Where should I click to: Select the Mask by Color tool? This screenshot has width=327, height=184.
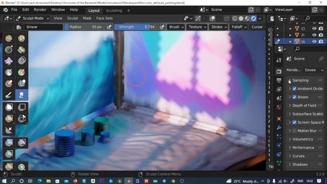(21, 167)
